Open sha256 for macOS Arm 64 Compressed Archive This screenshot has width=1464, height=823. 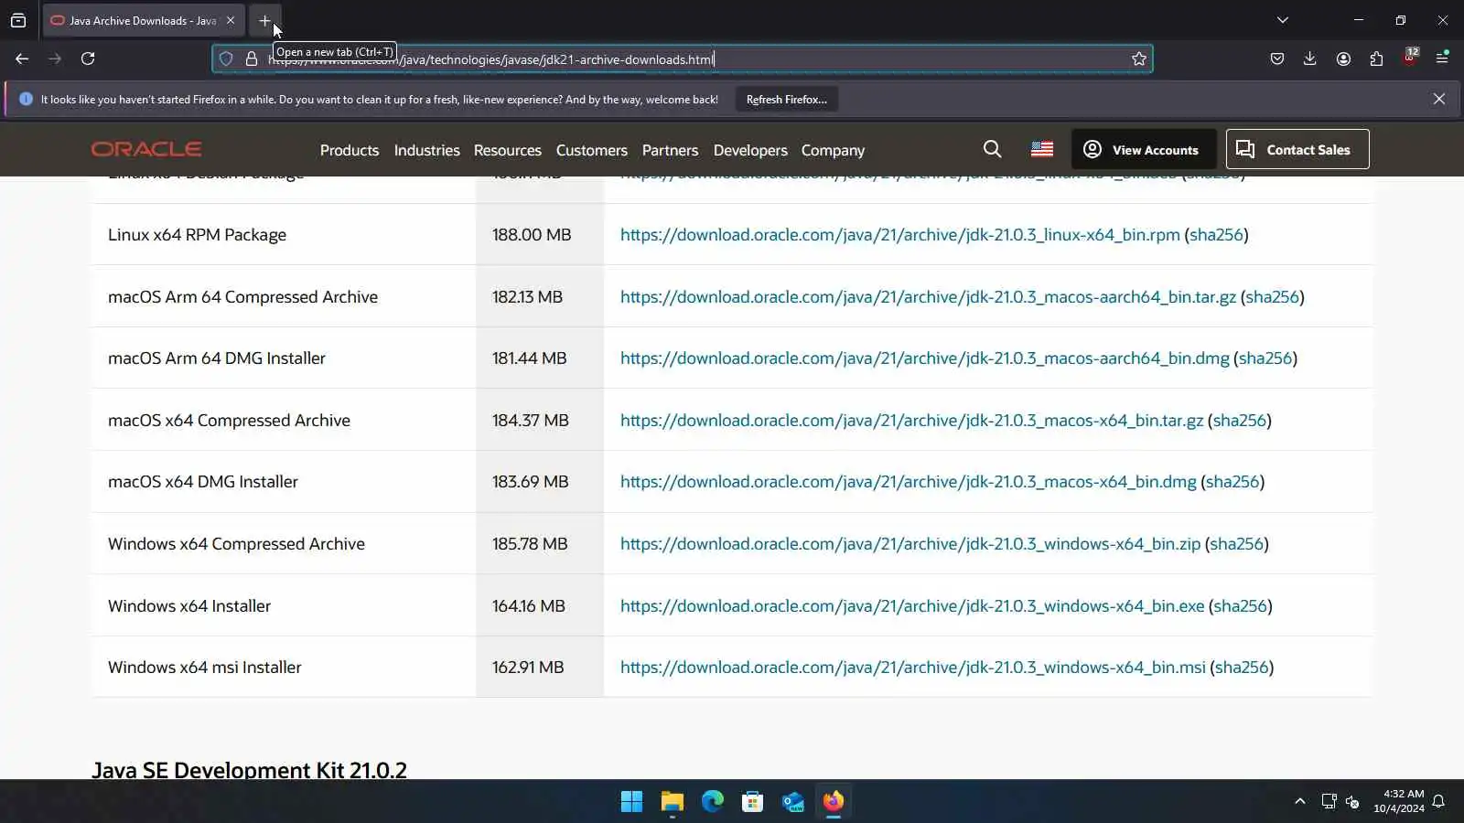(1273, 297)
